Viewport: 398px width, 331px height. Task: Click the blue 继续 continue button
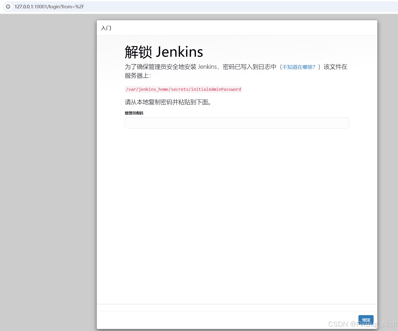pos(366,320)
